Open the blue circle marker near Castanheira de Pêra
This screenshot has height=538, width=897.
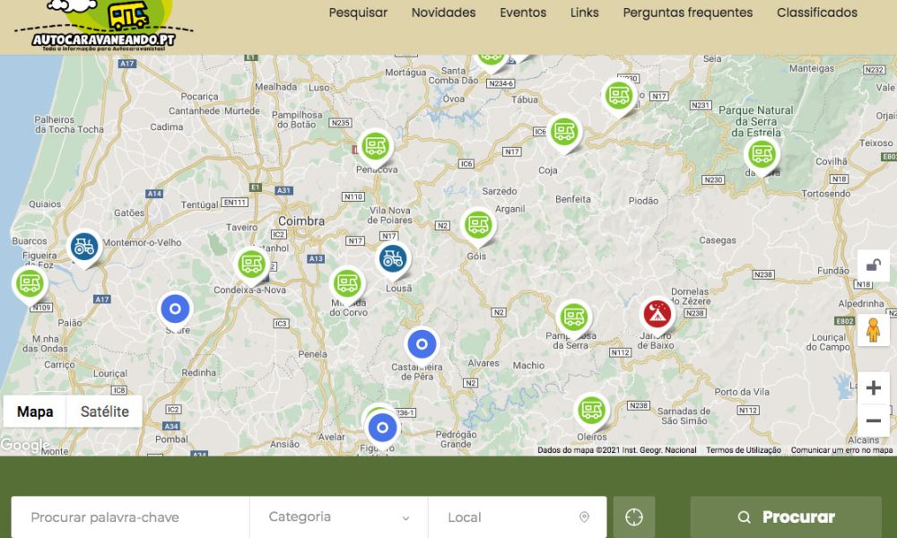[x=422, y=343]
